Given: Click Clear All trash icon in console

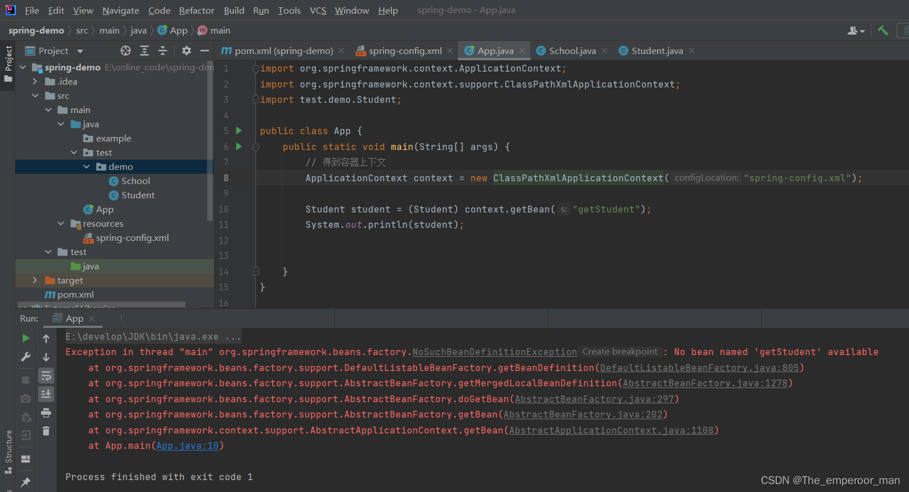Looking at the screenshot, I should pyautogui.click(x=46, y=431).
